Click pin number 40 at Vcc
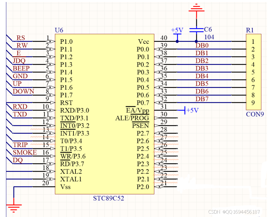Screen dimensions: 270x217 tap(164, 38)
